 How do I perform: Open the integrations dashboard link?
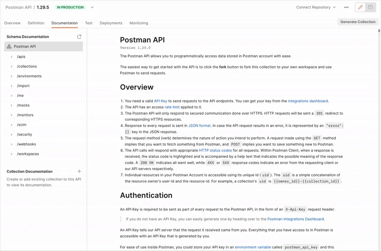[308, 101]
